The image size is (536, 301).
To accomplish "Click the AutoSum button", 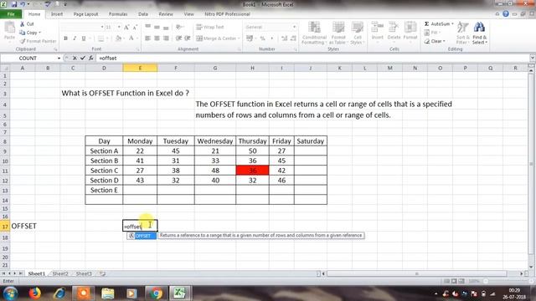I will click(x=439, y=24).
